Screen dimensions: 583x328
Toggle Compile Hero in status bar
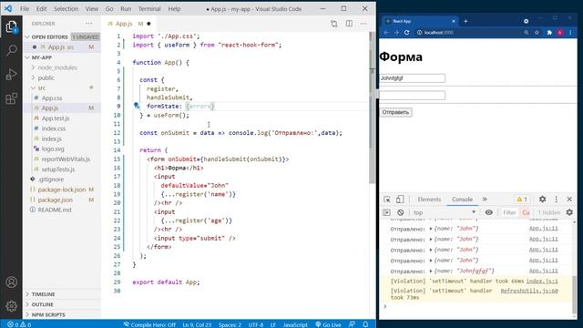pyautogui.click(x=149, y=324)
